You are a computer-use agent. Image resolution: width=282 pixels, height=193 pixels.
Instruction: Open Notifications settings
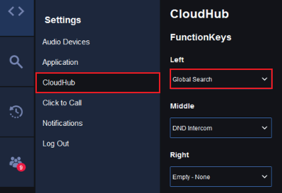tap(62, 124)
